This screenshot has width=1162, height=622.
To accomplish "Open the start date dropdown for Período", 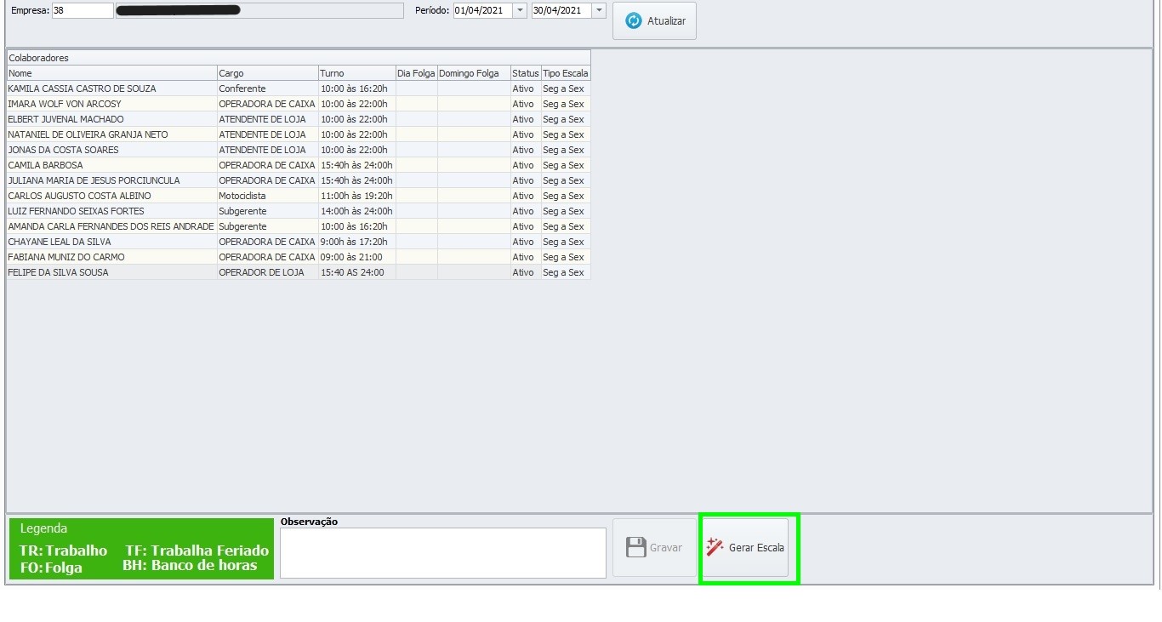I will tap(520, 10).
